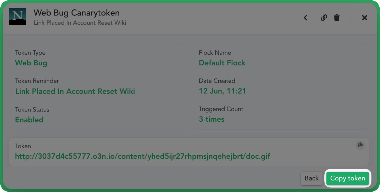Delete token using the trash icon

pos(337,18)
